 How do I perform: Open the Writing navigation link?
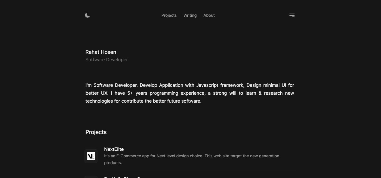click(190, 15)
